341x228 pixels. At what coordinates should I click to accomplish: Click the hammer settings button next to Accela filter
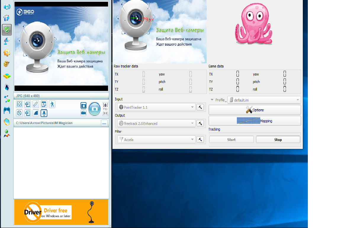coord(200,139)
